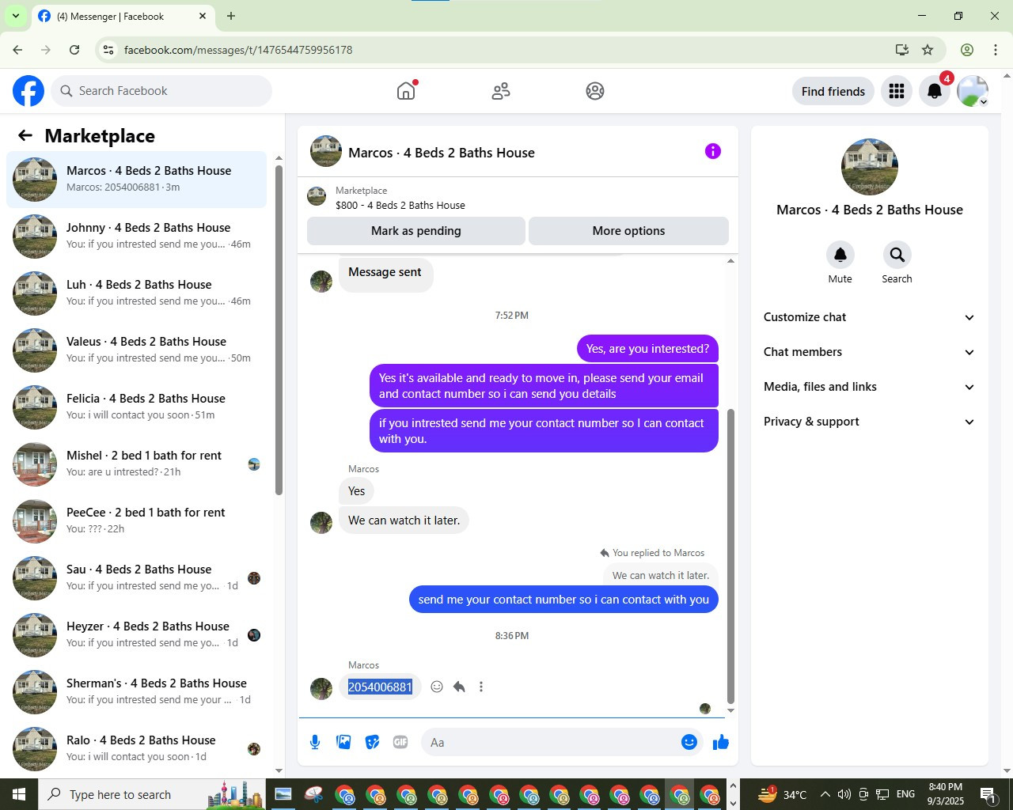Expand Privacy & support section
The width and height of the screenshot is (1013, 810).
tap(869, 422)
